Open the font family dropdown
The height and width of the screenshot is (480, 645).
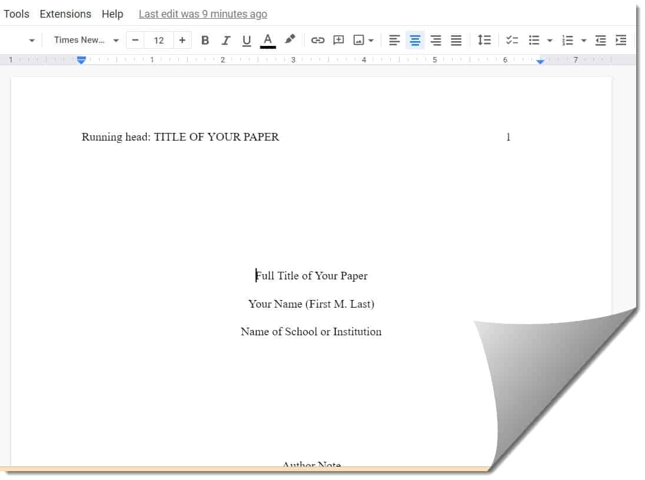(82, 40)
